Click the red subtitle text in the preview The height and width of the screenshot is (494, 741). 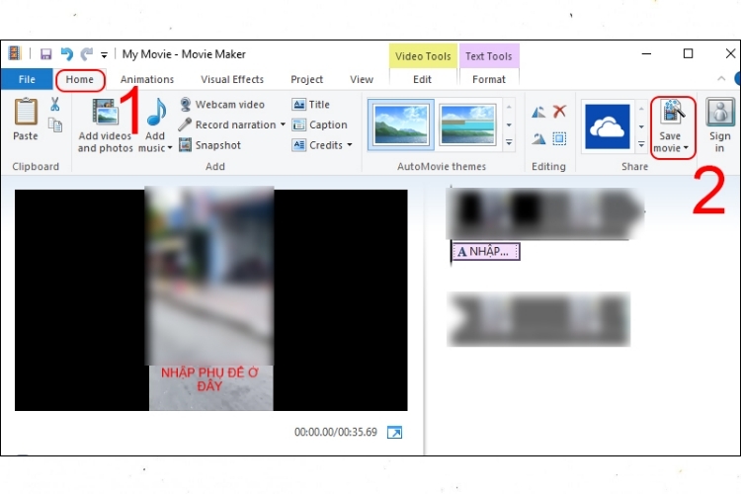[209, 379]
